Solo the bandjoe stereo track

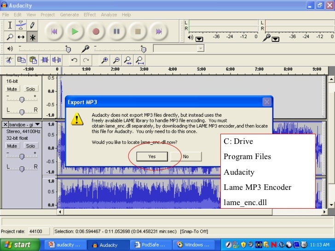point(30,146)
